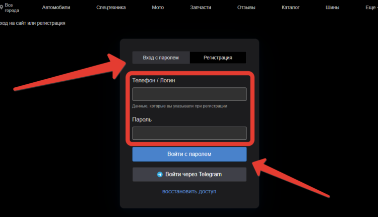Click the Пароль field label
The height and width of the screenshot is (217, 378).
pyautogui.click(x=142, y=120)
